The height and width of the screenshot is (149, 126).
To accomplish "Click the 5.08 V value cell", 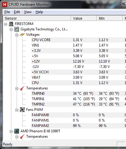I will [x=78, y=56].
